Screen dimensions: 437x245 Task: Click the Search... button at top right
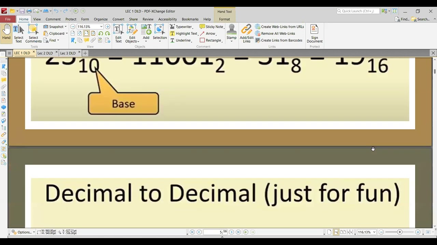[421, 19]
